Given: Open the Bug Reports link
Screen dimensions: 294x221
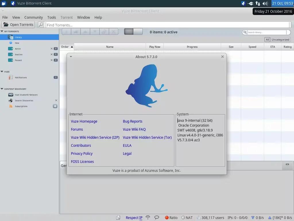Looking at the screenshot, I should tap(133, 121).
